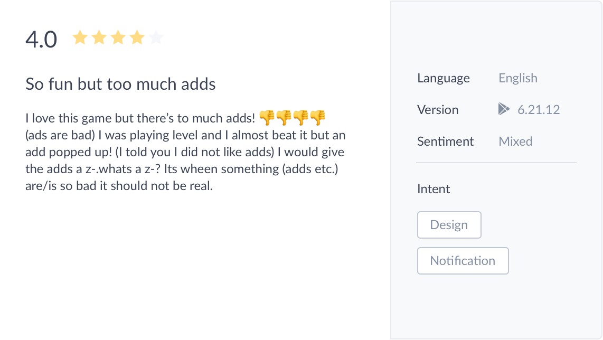Viewport: 603px width, 340px height.
Task: Click the empty fifth star
Action: [x=156, y=38]
